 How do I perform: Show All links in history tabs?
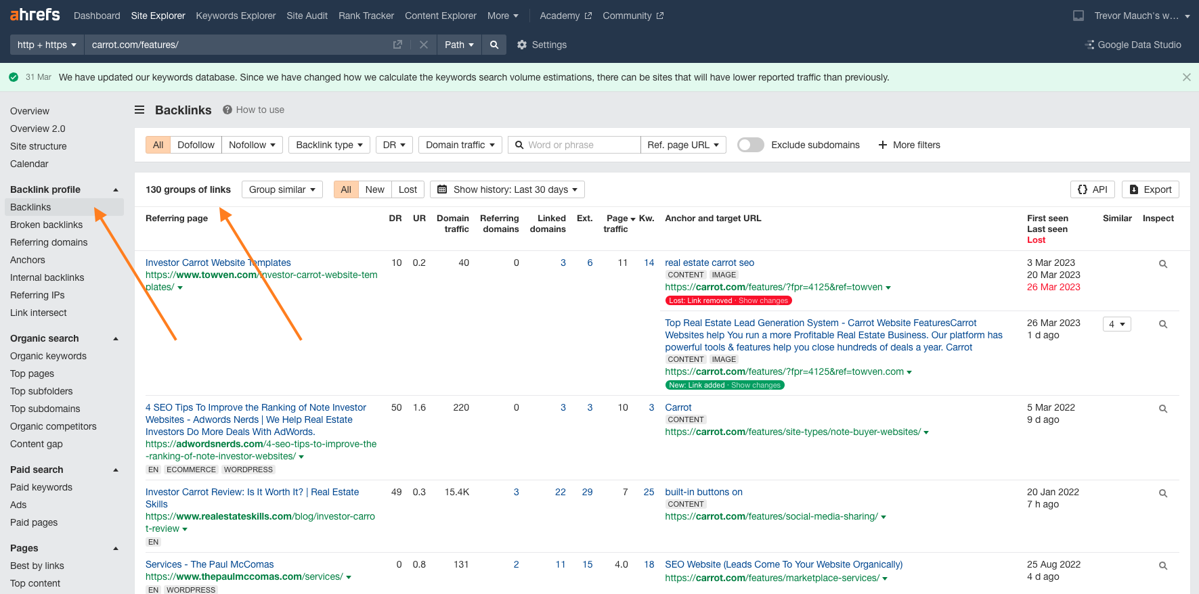point(346,189)
